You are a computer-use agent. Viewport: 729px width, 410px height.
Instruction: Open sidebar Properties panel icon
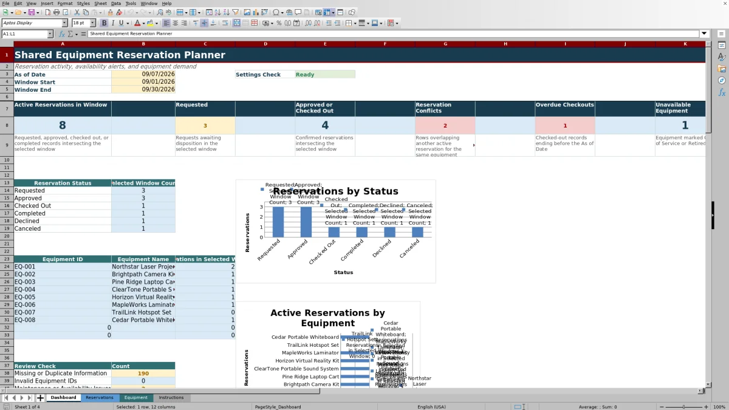click(722, 46)
